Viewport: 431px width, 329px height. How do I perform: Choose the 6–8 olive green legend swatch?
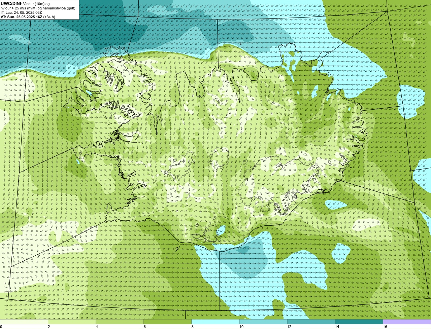tap(168, 322)
